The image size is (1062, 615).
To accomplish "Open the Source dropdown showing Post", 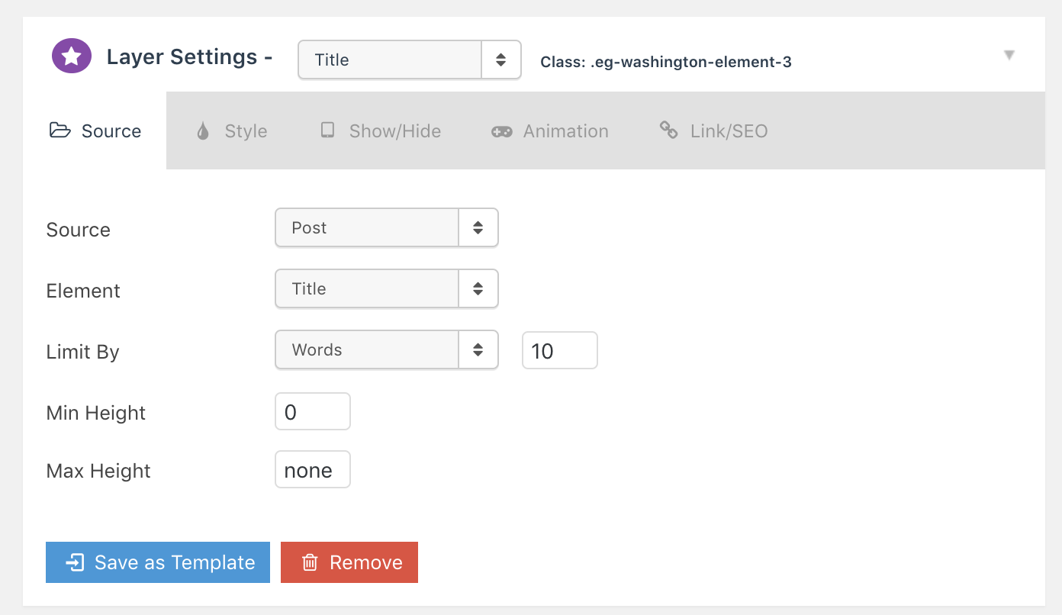I will click(x=387, y=227).
